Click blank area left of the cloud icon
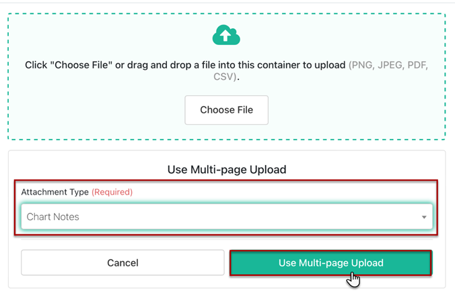Viewport: 455px width, 294px height. (x=101, y=35)
